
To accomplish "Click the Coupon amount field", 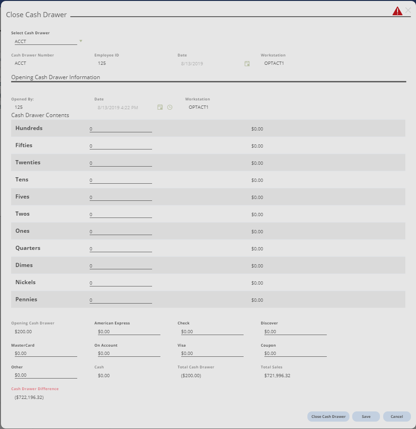I will click(295, 354).
